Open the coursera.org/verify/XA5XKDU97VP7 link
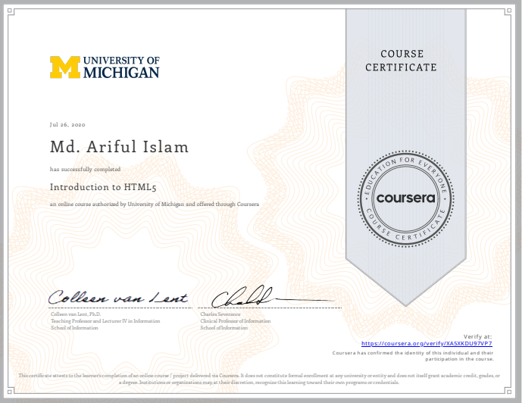Viewport: 522px width, 403px height. point(427,343)
